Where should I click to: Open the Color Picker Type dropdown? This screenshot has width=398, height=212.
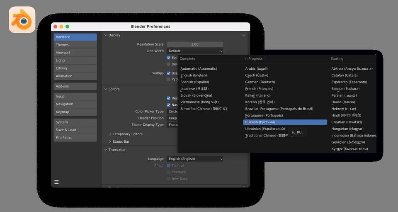172,112
